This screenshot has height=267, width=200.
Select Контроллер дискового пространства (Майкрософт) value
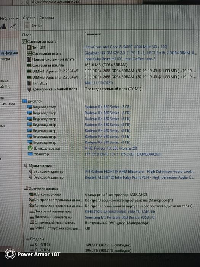tap(129, 200)
